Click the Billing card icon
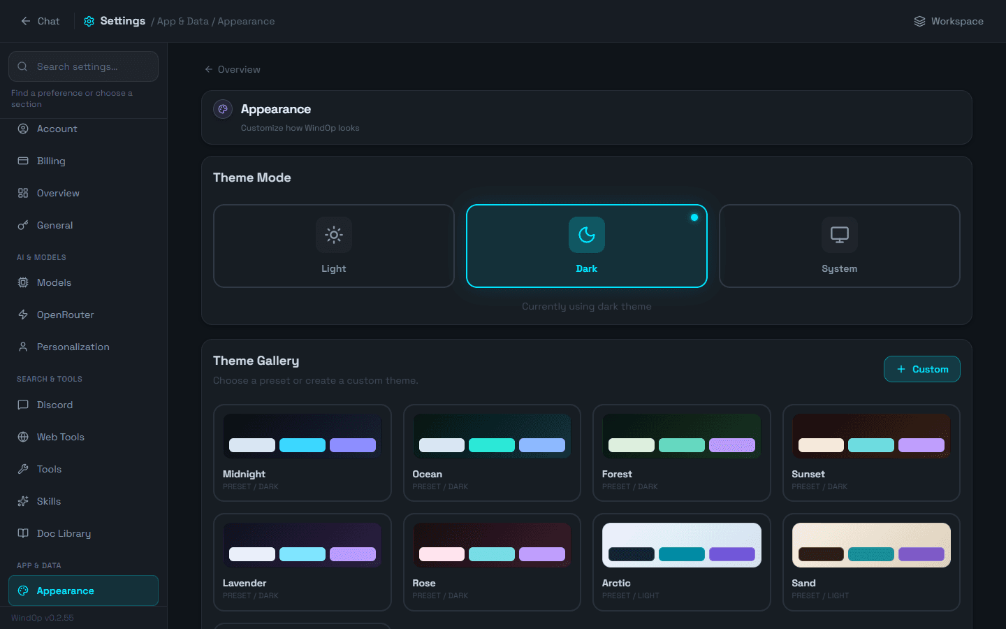The height and width of the screenshot is (629, 1006). pyautogui.click(x=23, y=161)
